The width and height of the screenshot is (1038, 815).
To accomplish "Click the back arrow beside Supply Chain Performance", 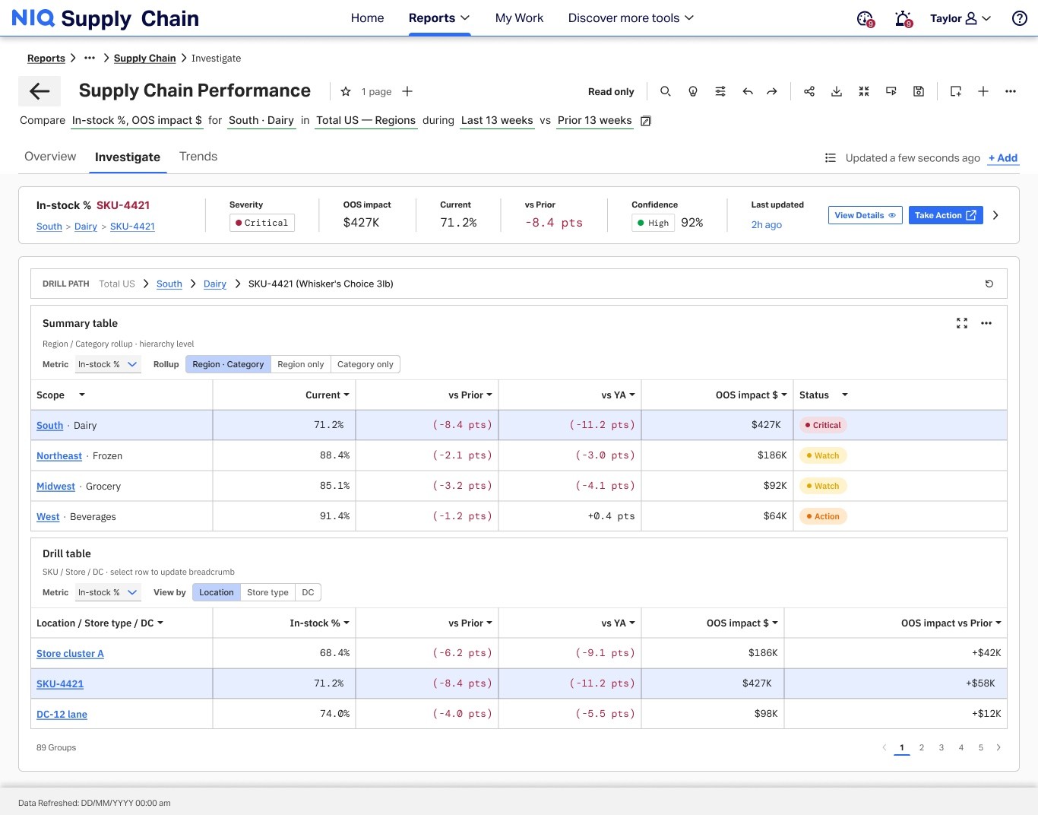I will pos(40,91).
